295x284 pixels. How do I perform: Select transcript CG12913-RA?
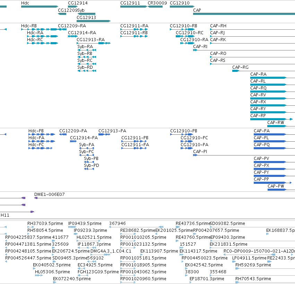94,43
